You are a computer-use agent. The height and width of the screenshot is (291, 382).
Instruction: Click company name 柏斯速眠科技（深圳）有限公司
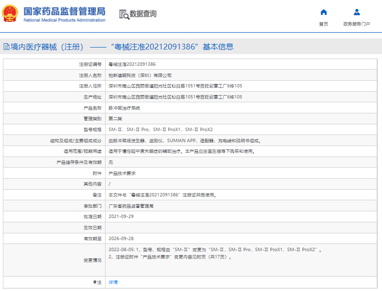(140, 75)
